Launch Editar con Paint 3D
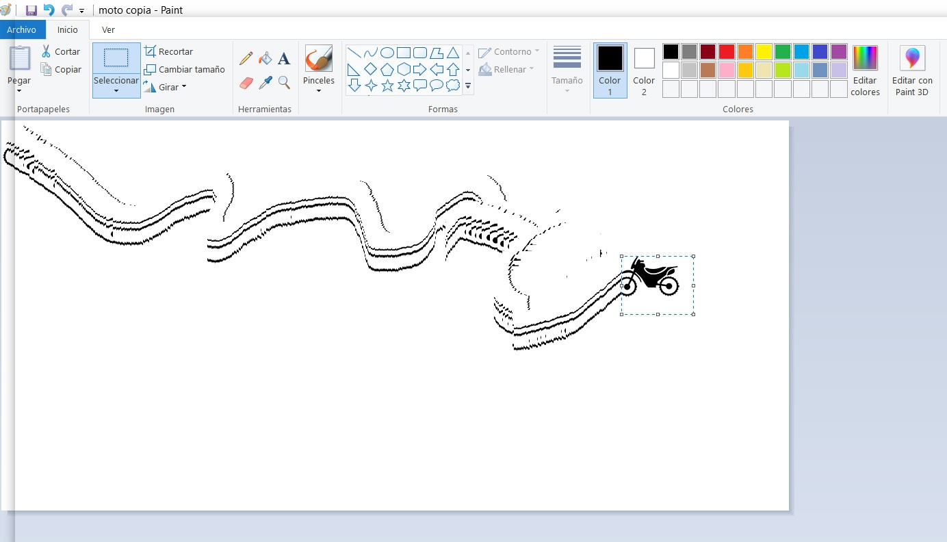947x542 pixels. [912, 70]
